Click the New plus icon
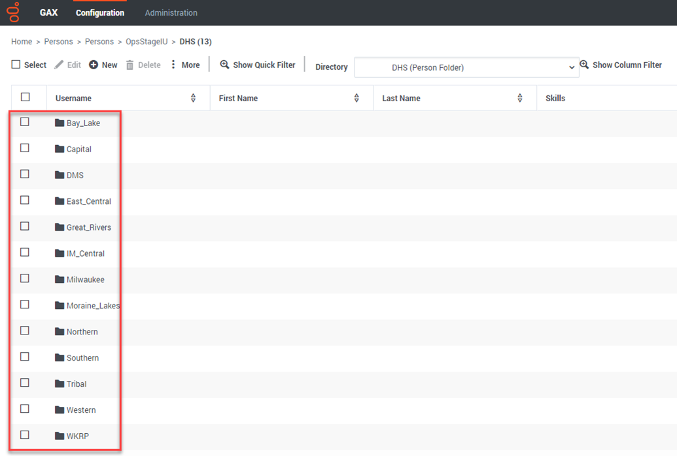Screen dimensions: 677x456 pyautogui.click(x=94, y=65)
